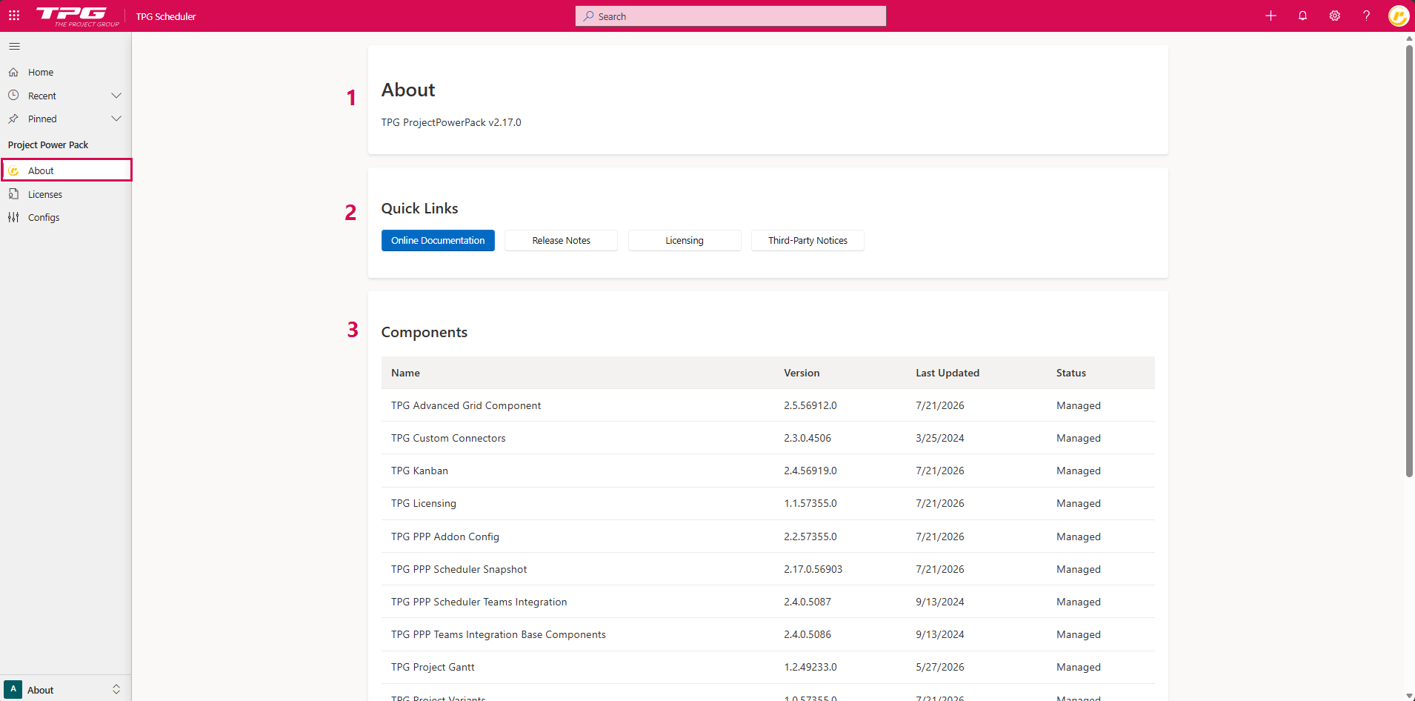Click the Name column header
Image resolution: width=1415 pixels, height=701 pixels.
405,373
